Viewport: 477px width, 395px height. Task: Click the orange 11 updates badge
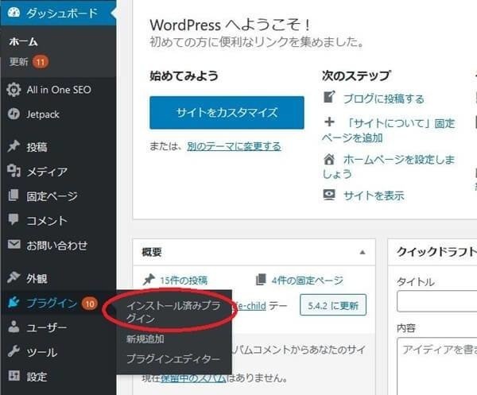click(x=41, y=62)
